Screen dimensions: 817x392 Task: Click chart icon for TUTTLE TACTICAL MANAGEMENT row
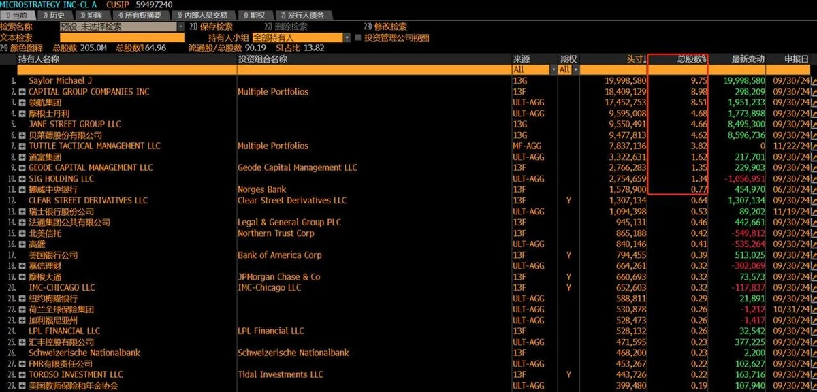(x=813, y=146)
